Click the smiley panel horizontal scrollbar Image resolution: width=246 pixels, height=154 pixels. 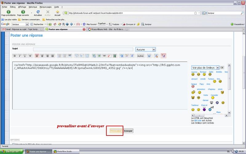210,115
